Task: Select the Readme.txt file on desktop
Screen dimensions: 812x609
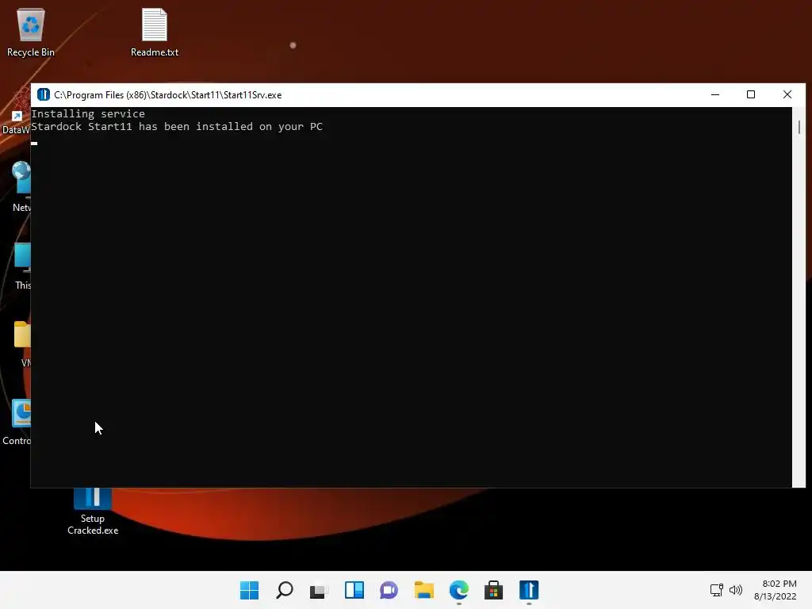Action: (x=155, y=32)
